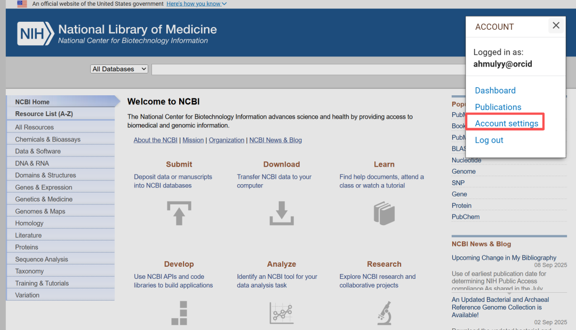Expand Here's how you know
The height and width of the screenshot is (330, 576).
196,4
